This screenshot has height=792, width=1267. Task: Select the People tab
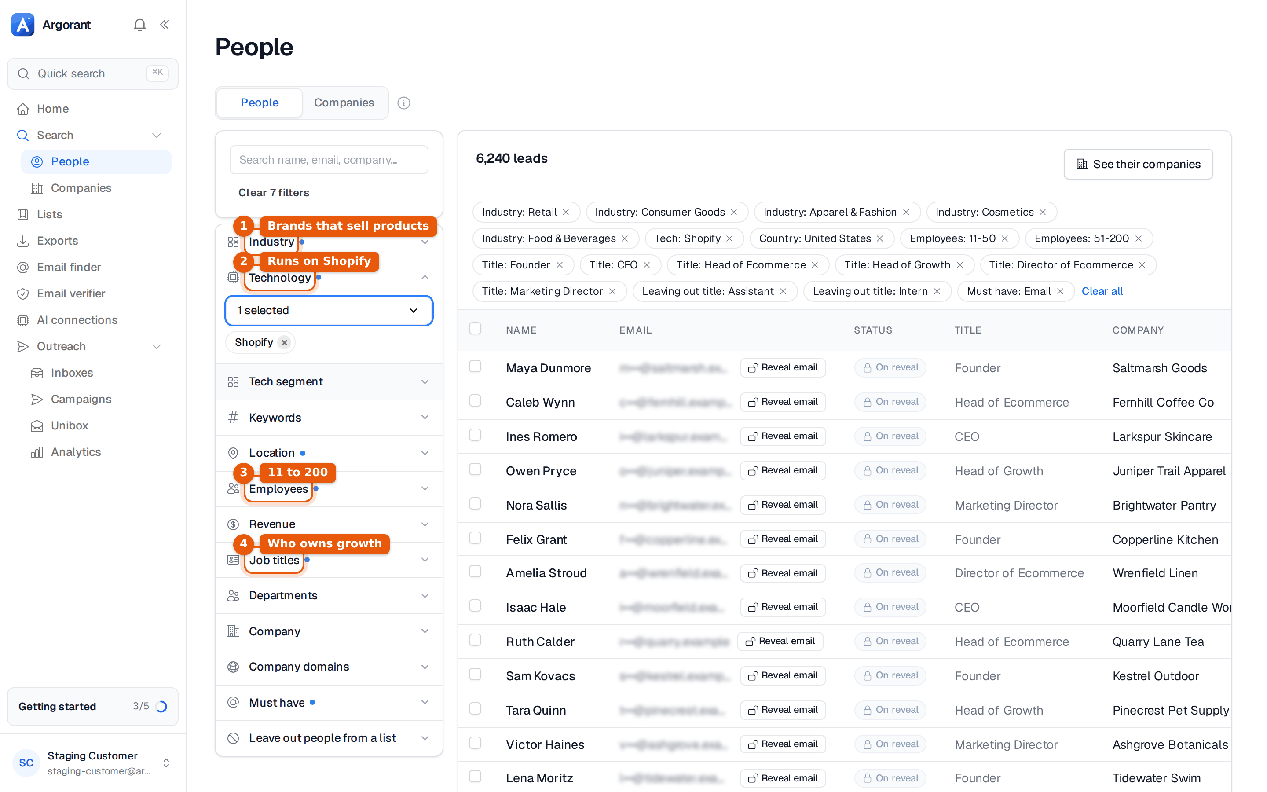[x=260, y=103]
